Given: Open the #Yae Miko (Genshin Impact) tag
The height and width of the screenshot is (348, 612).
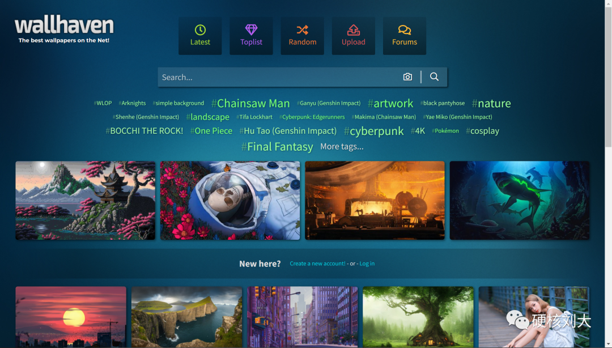Looking at the screenshot, I should coord(457,117).
